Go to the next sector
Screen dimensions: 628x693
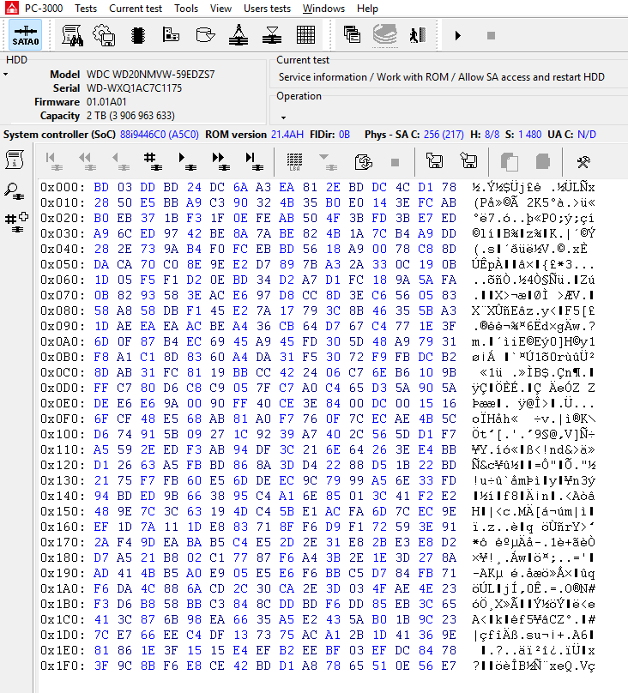(184, 160)
